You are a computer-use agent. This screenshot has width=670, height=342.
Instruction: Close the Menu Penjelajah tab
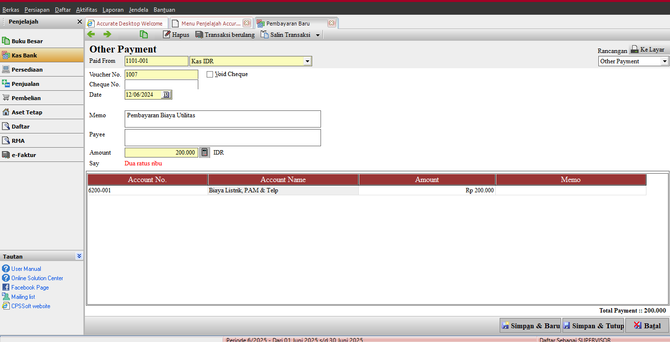pos(246,23)
